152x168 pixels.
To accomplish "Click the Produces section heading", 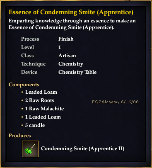I will pyautogui.click(x=20, y=136).
